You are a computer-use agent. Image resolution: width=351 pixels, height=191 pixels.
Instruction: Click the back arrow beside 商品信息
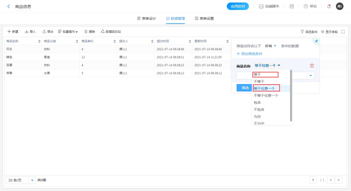tap(9, 6)
